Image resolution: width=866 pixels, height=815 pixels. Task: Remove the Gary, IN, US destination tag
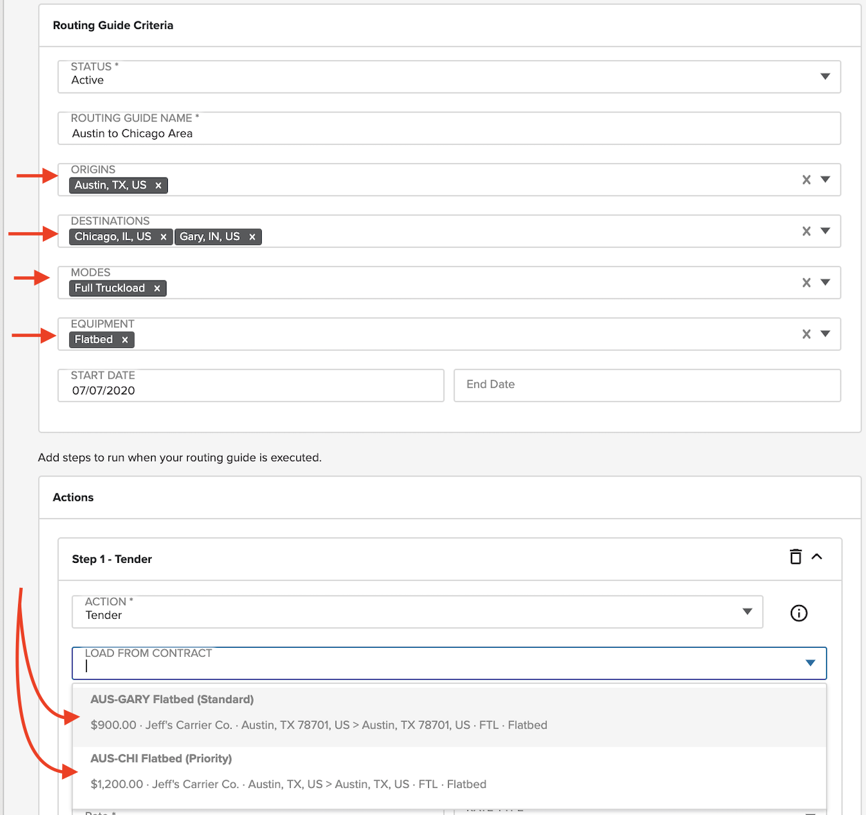252,237
